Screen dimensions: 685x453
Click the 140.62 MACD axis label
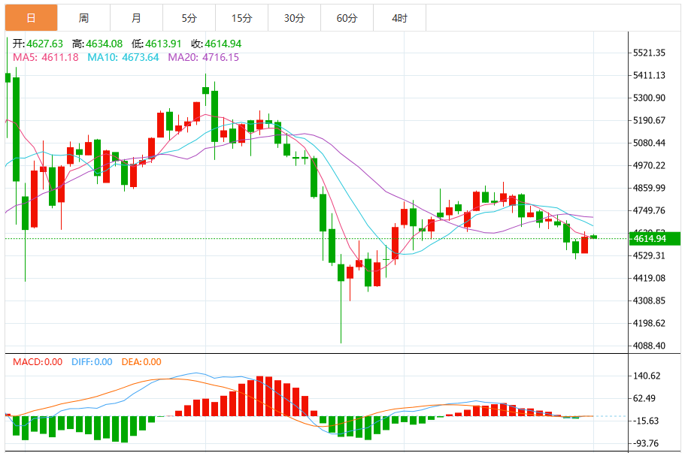tap(647, 376)
